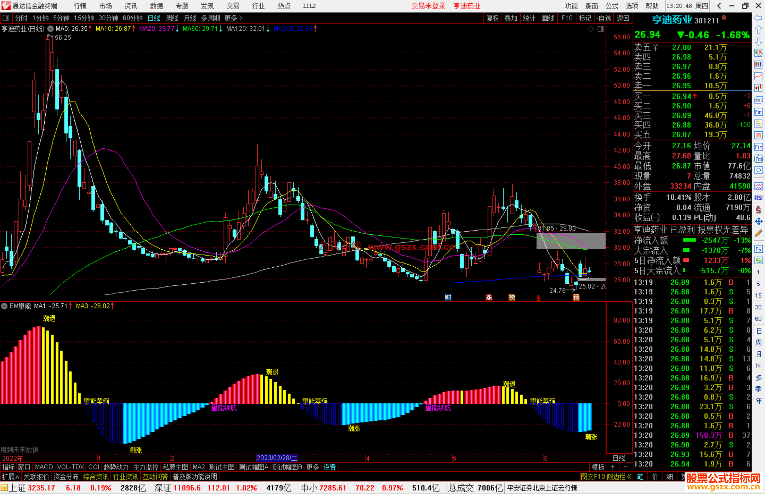The image size is (765, 494).
Task: Click the 复权 button
Action: (x=492, y=18)
